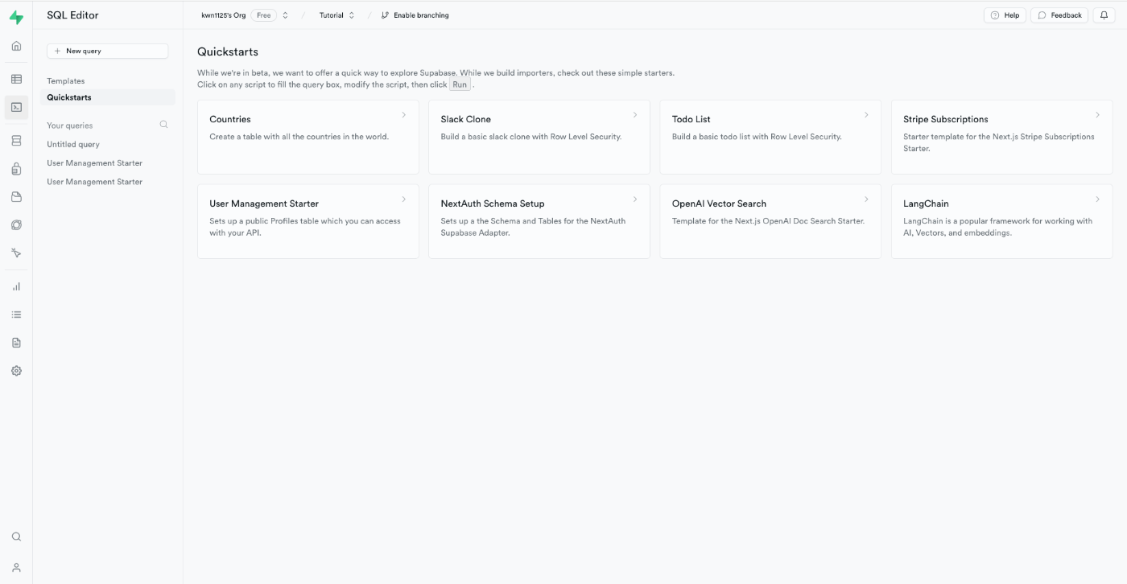Open the Edge Functions sidebar icon

click(16, 225)
